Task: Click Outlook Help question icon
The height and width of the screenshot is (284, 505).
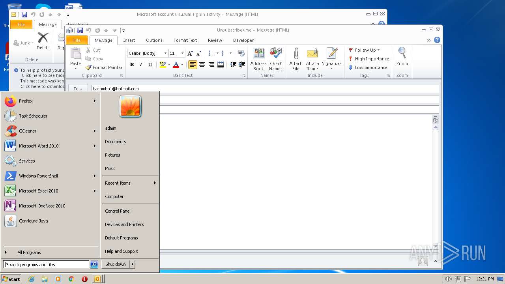Action: pyautogui.click(x=437, y=40)
